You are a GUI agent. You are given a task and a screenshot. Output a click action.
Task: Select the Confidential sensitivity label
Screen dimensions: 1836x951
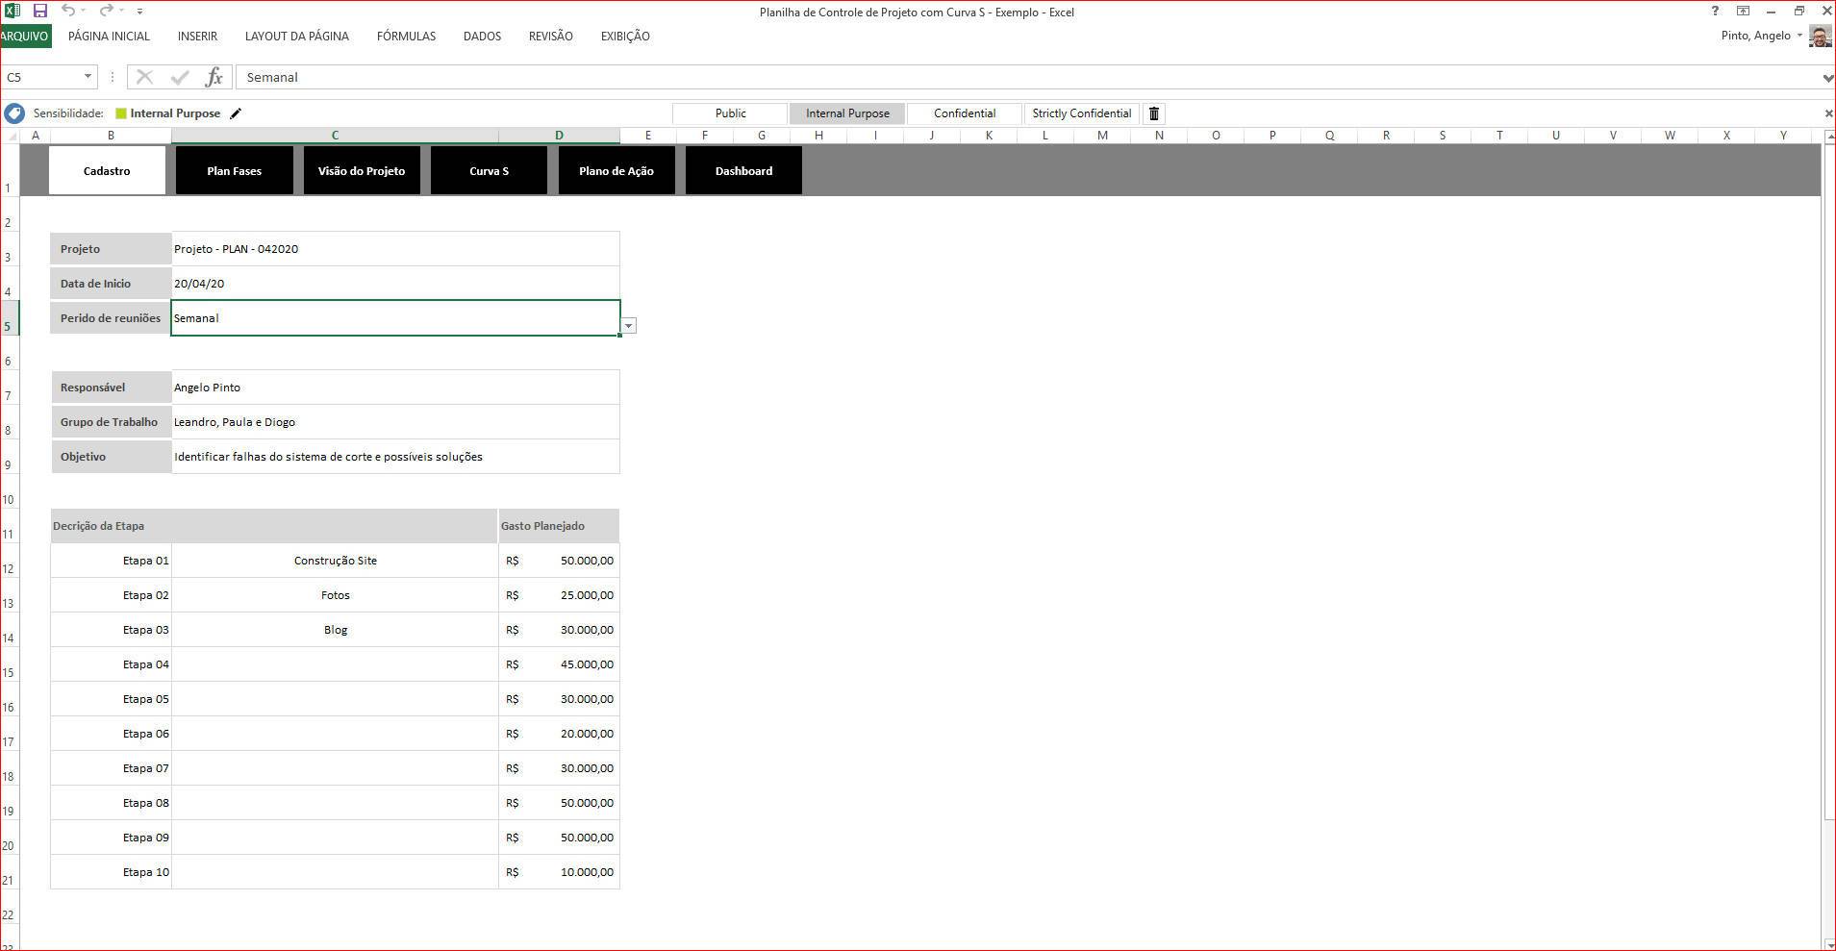coord(964,113)
